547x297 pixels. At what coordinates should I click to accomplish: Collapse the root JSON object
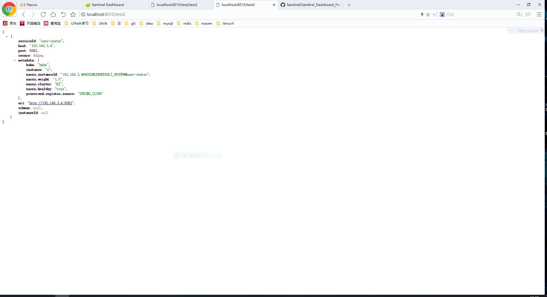7,36
